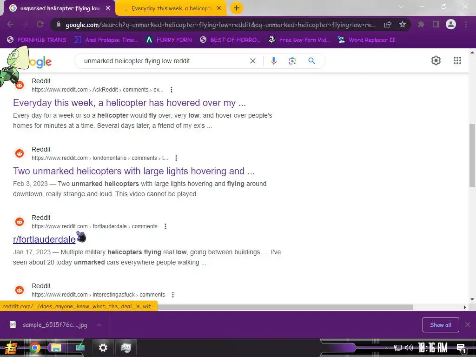476x357 pixels.
Task: Open the taskbar notification center icon
Action: pyautogui.click(x=462, y=348)
